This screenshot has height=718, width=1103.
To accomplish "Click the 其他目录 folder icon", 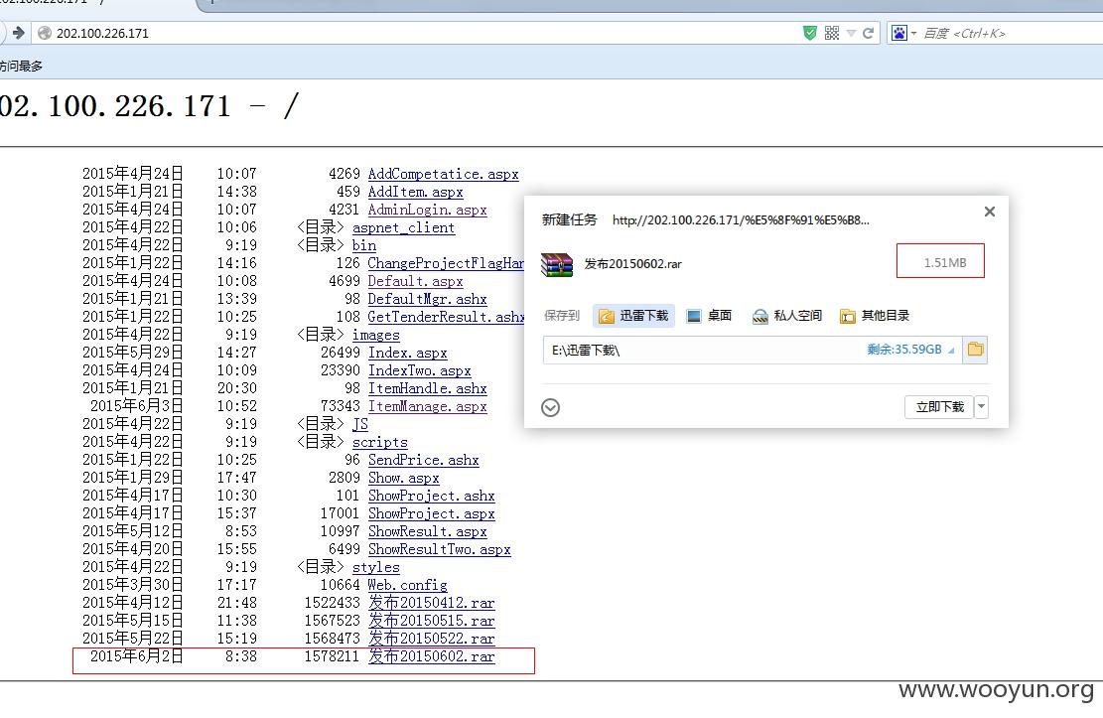I will pos(847,316).
